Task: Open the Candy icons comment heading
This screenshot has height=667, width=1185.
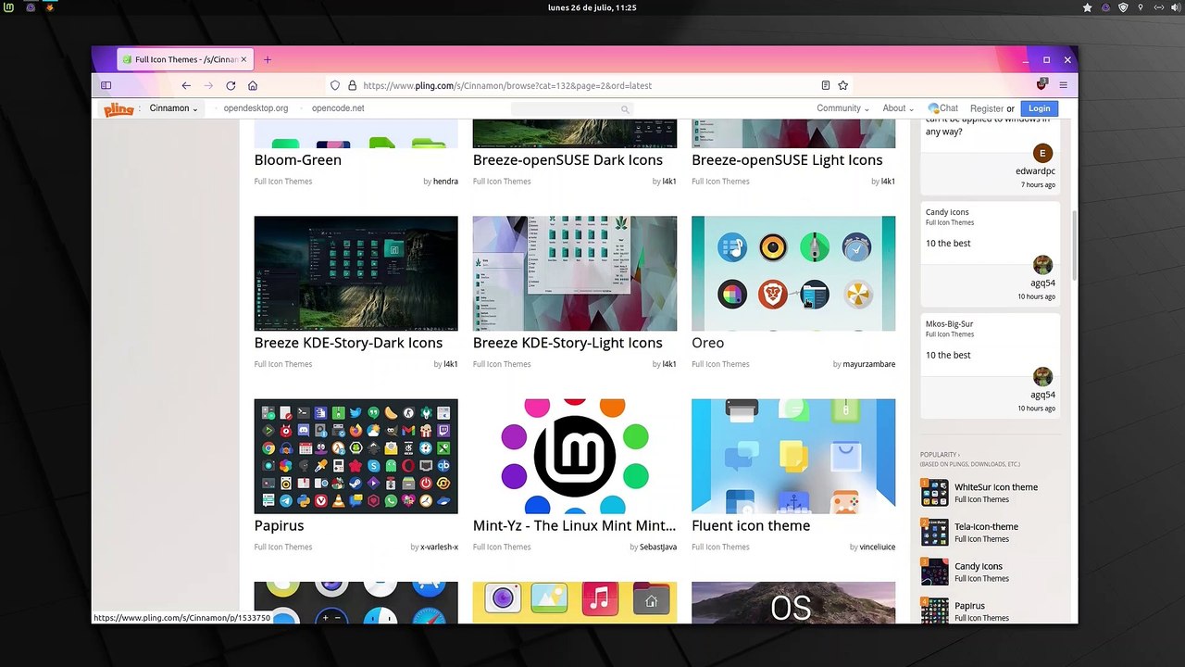Action: 947,212
